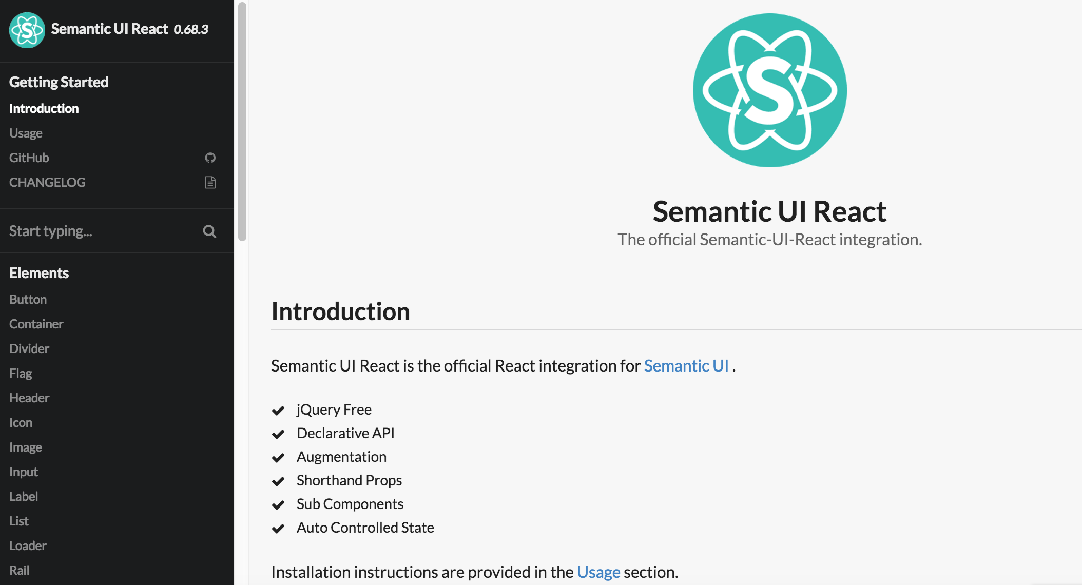
Task: Select the Divider element entry
Action: (29, 348)
